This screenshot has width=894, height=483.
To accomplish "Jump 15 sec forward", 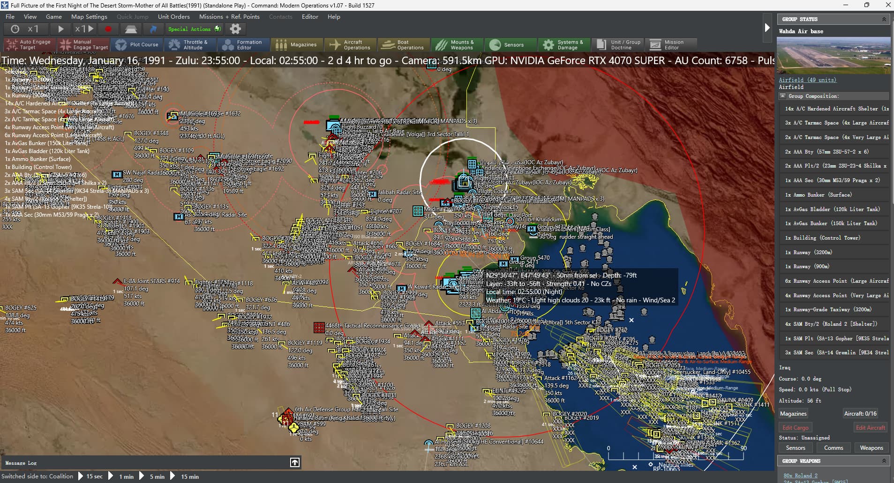I will click(90, 476).
